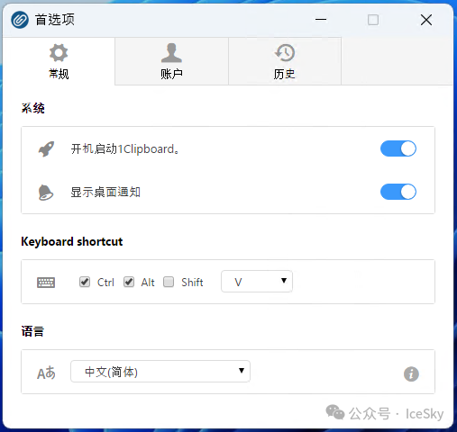Click the language Aあ icon
Screen dimensions: 457x432
pyautogui.click(x=46, y=373)
